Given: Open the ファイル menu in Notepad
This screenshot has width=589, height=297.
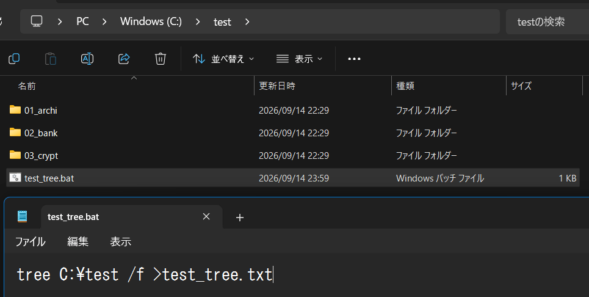Looking at the screenshot, I should click(30, 242).
